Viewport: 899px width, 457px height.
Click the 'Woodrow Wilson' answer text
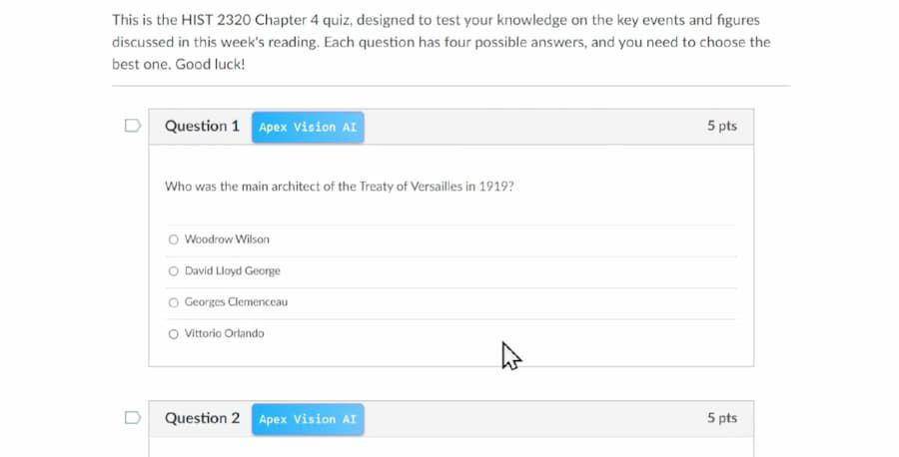click(227, 239)
